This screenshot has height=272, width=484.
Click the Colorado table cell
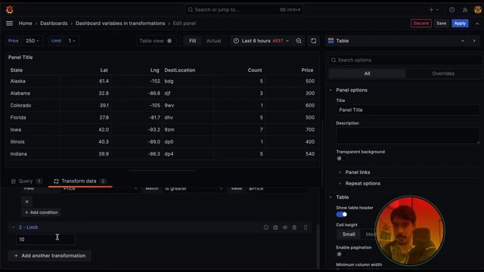[x=20, y=106]
